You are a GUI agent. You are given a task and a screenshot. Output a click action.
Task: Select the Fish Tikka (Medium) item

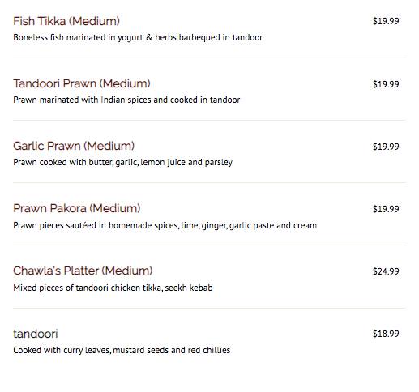[x=66, y=21]
